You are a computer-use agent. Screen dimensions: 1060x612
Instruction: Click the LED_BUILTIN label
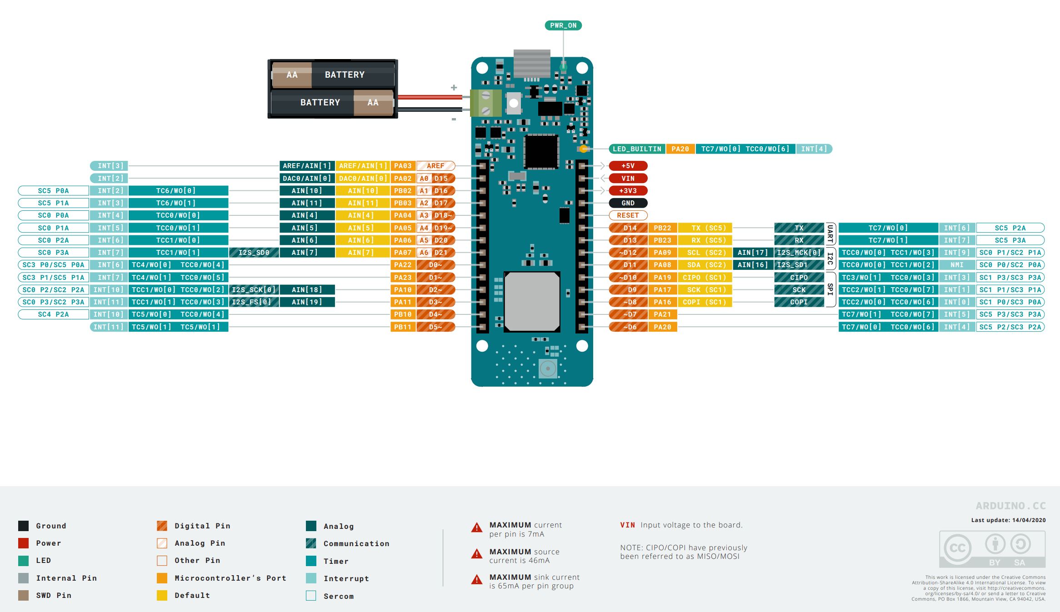637,149
